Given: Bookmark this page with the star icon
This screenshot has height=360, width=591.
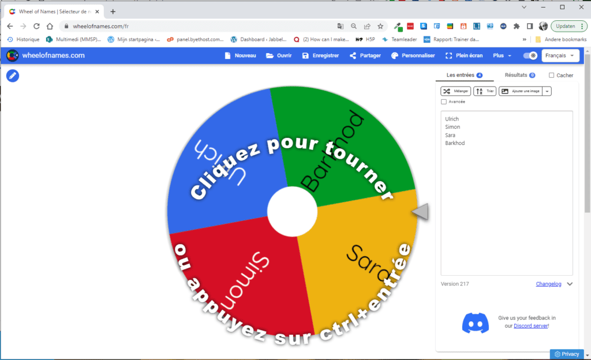Looking at the screenshot, I should click(380, 26).
